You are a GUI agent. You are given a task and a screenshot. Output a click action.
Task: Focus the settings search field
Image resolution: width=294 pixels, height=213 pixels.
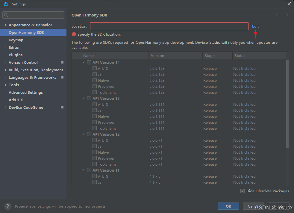tap(33, 15)
